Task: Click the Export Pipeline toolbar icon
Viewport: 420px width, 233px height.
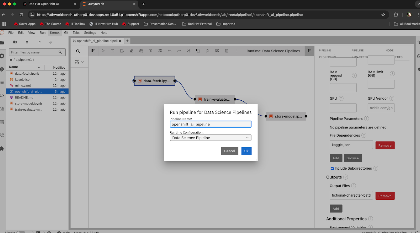Action: (x=122, y=51)
